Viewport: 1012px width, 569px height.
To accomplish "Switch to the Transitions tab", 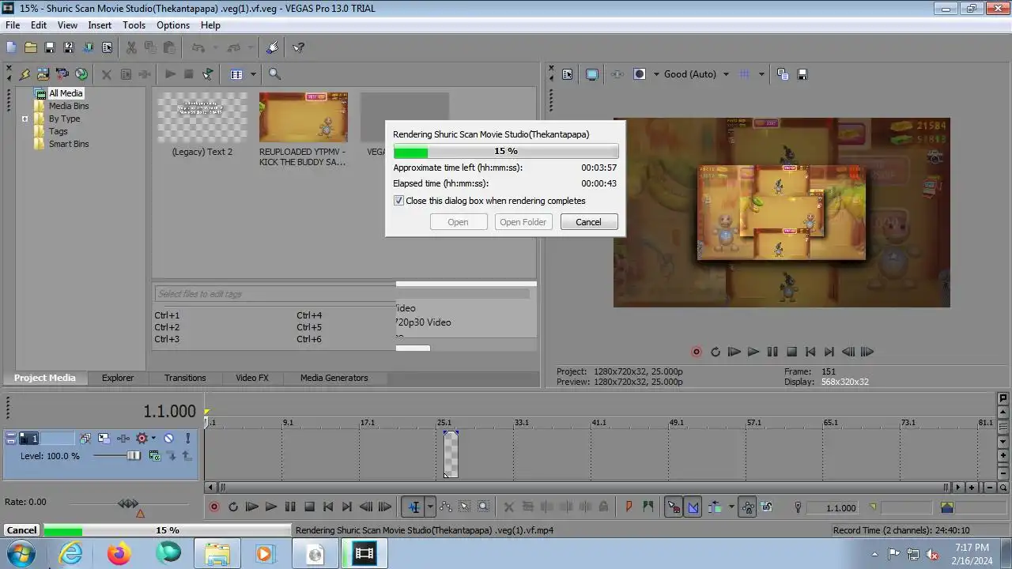I will pyautogui.click(x=185, y=378).
